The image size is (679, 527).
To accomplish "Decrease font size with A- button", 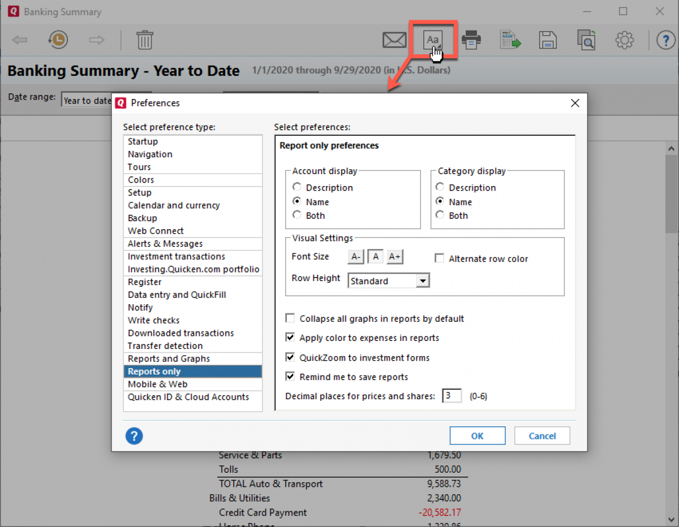I will pos(355,257).
